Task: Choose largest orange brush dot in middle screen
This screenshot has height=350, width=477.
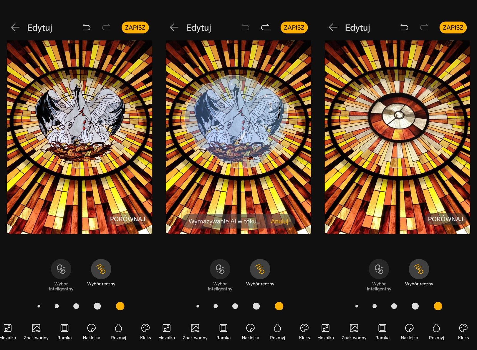Action: [x=279, y=306]
